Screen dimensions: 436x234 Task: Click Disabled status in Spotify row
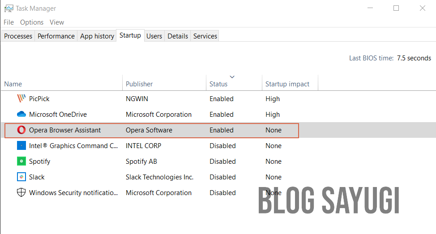tap(223, 161)
